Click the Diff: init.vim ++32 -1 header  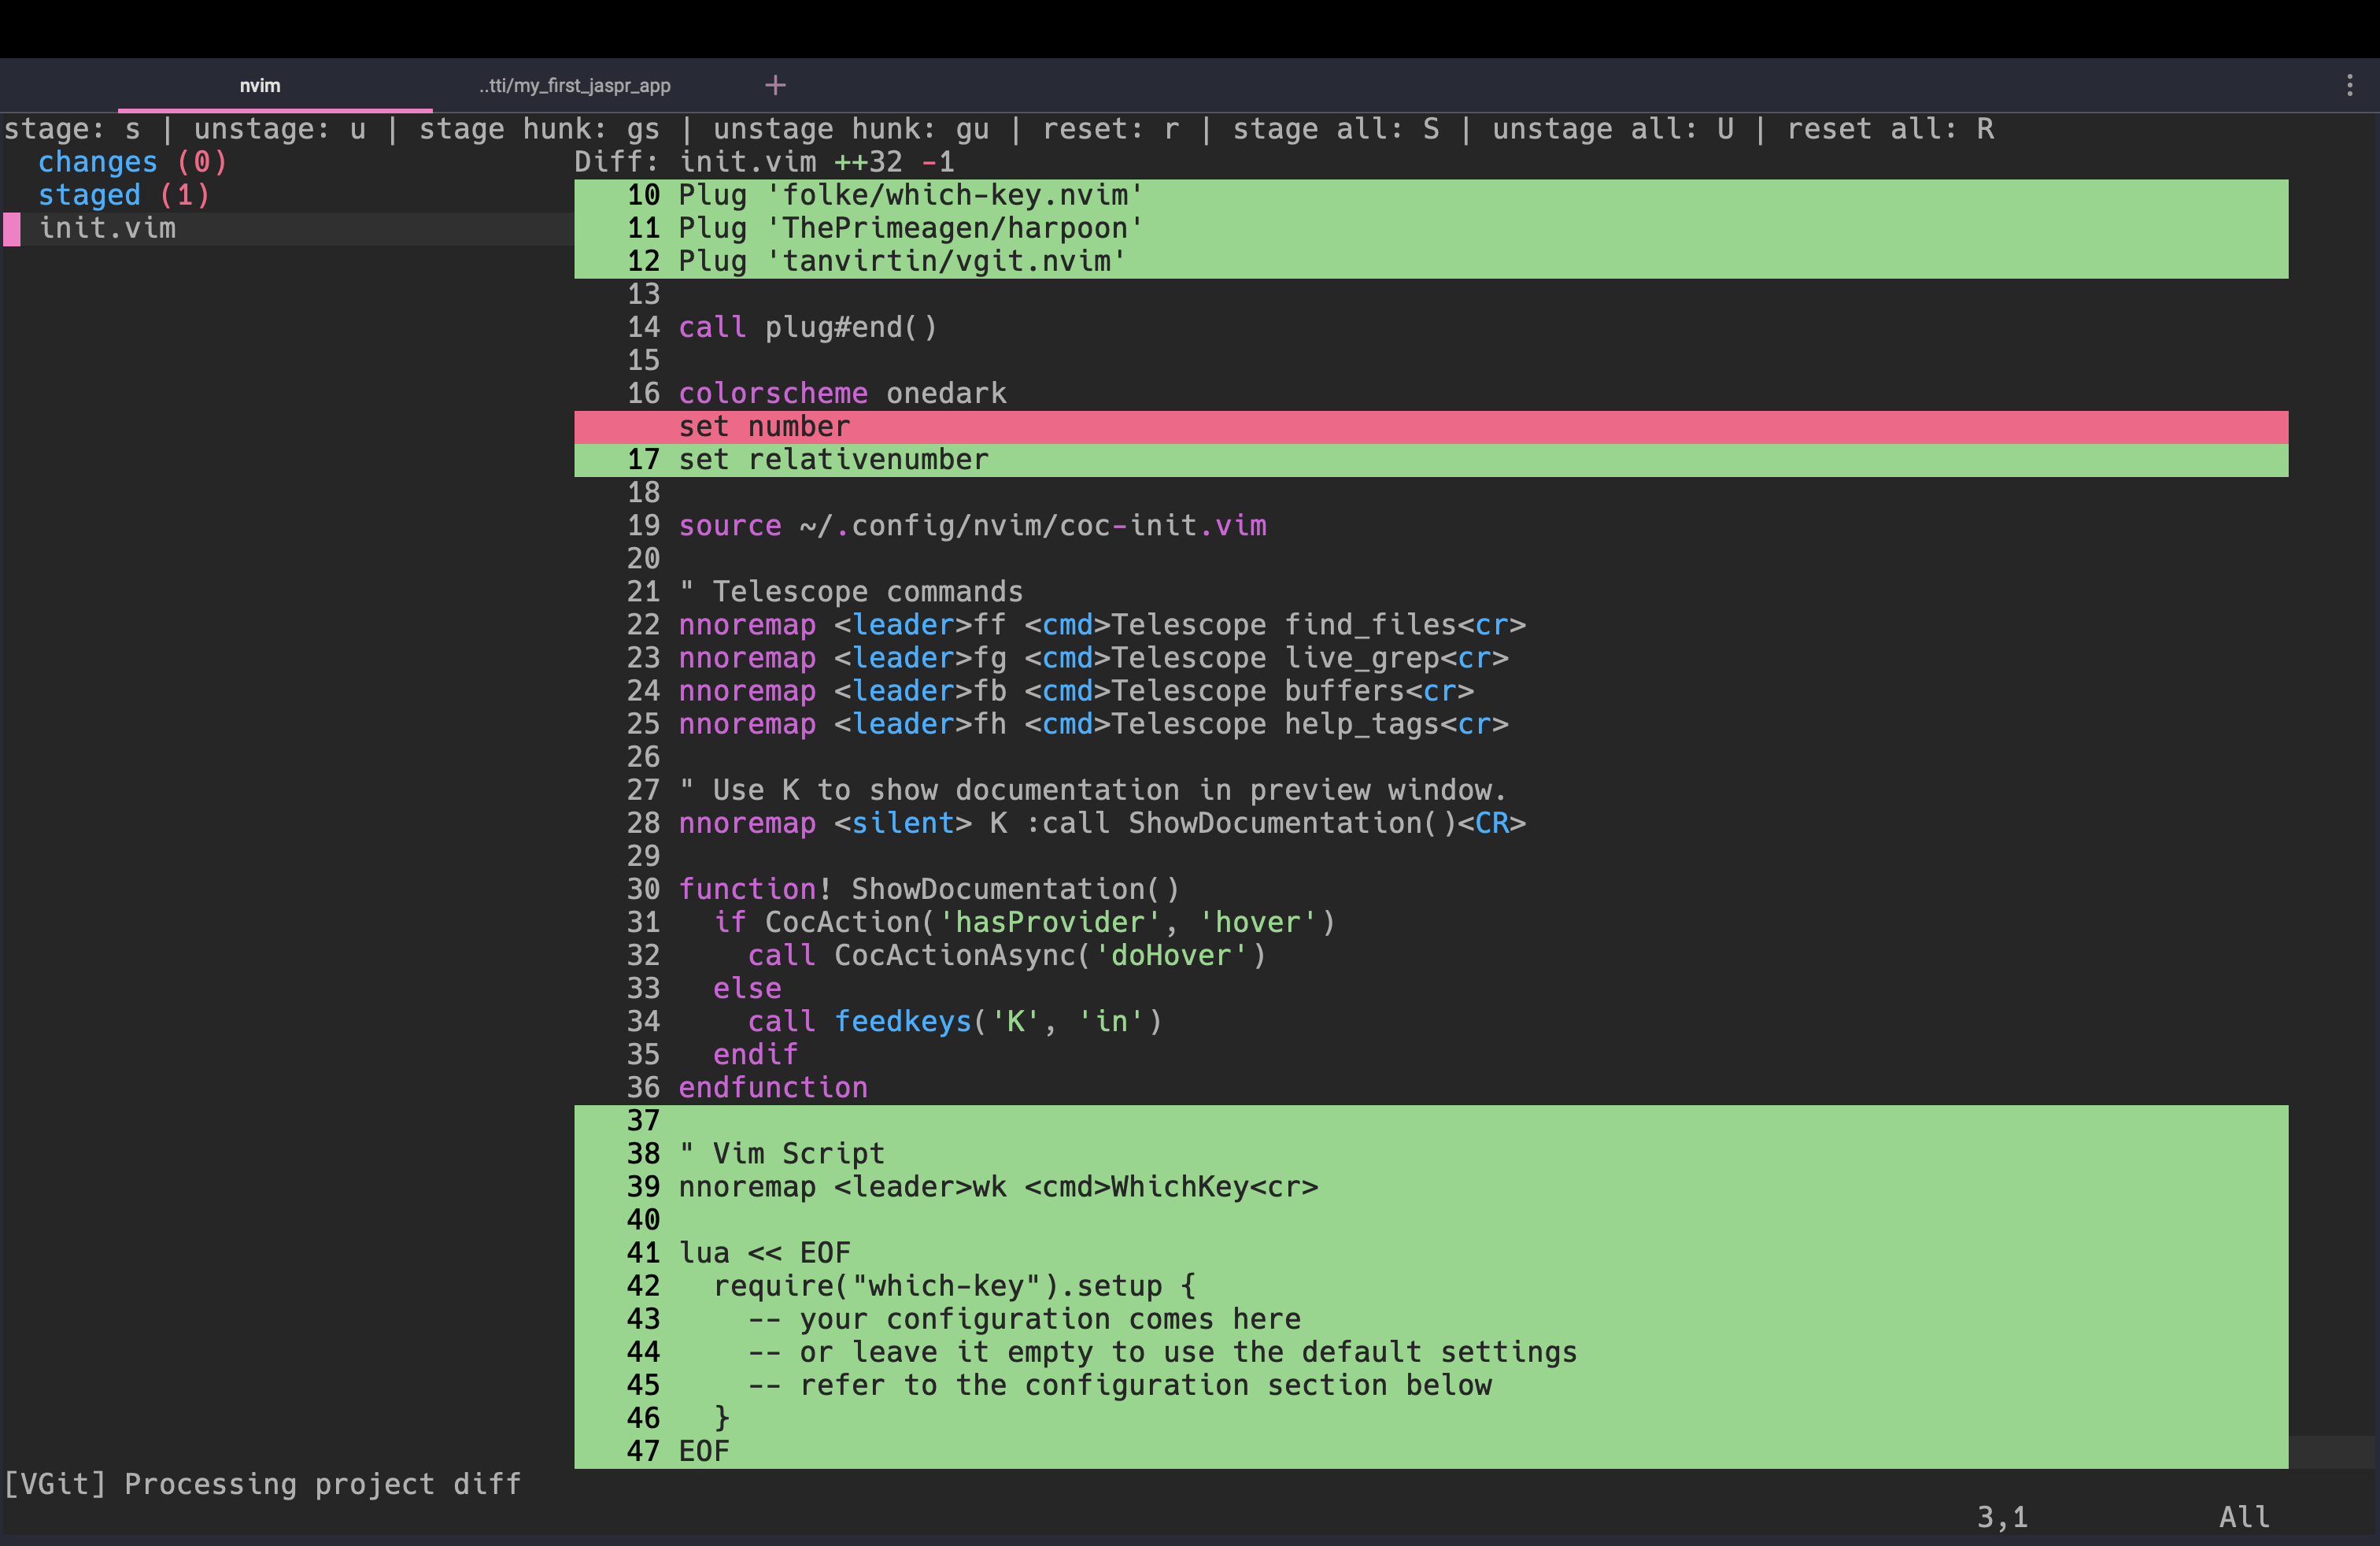(x=765, y=161)
